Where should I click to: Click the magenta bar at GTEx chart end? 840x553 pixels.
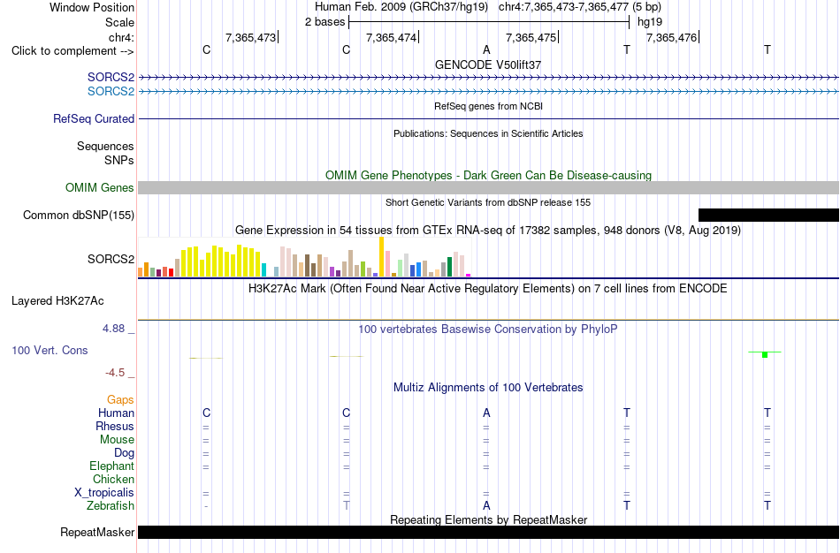(x=469, y=275)
